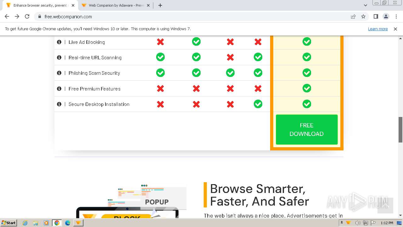Open the tab search dropdown
This screenshot has height=227, width=403.
(366, 5)
